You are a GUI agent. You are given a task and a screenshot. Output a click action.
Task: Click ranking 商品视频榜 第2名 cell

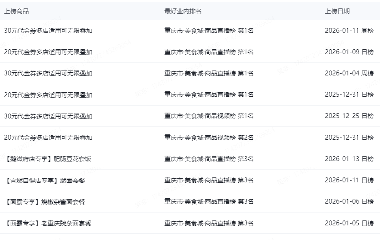click(209, 138)
